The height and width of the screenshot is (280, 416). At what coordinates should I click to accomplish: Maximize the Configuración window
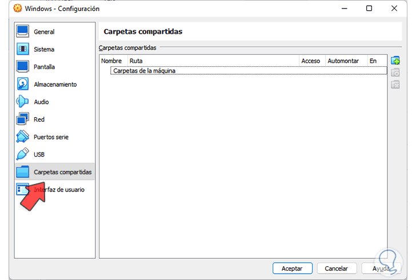(369, 9)
